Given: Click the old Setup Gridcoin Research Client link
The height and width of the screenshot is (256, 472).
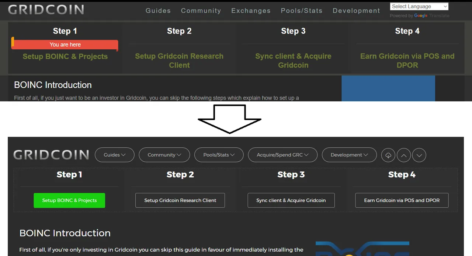Looking at the screenshot, I should point(179,61).
